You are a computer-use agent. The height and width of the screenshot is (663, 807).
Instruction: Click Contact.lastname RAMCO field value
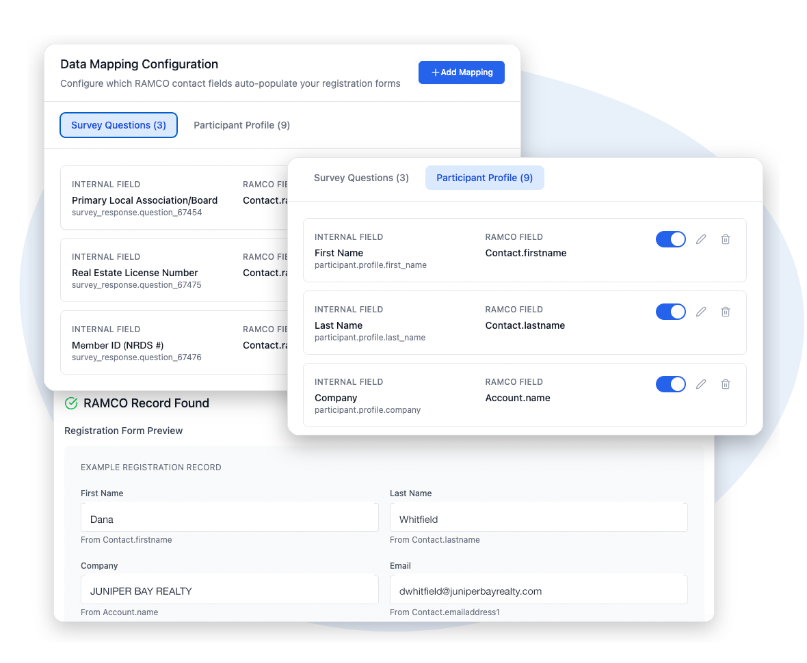click(x=525, y=325)
